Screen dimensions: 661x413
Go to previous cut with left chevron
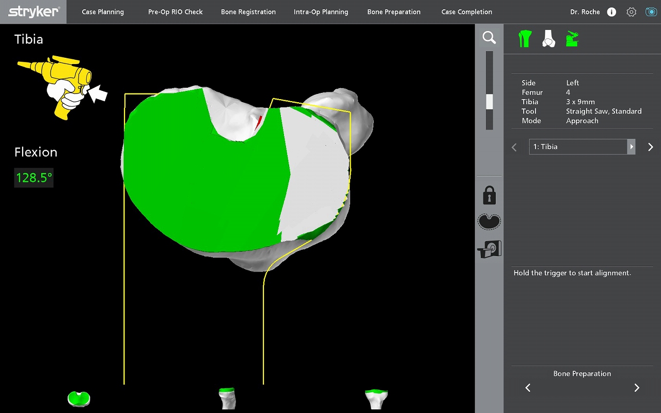(x=514, y=147)
